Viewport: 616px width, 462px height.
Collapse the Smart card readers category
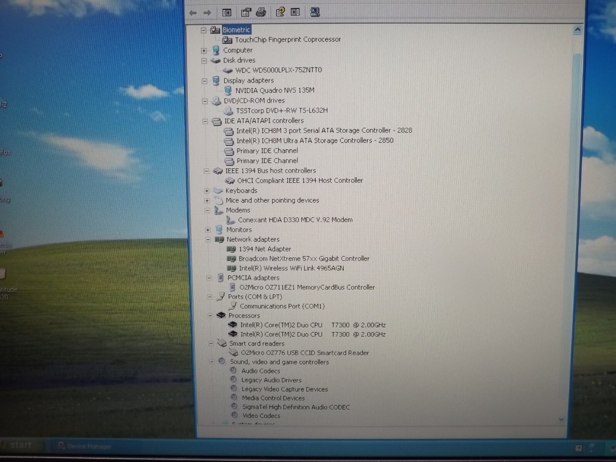tap(211, 343)
